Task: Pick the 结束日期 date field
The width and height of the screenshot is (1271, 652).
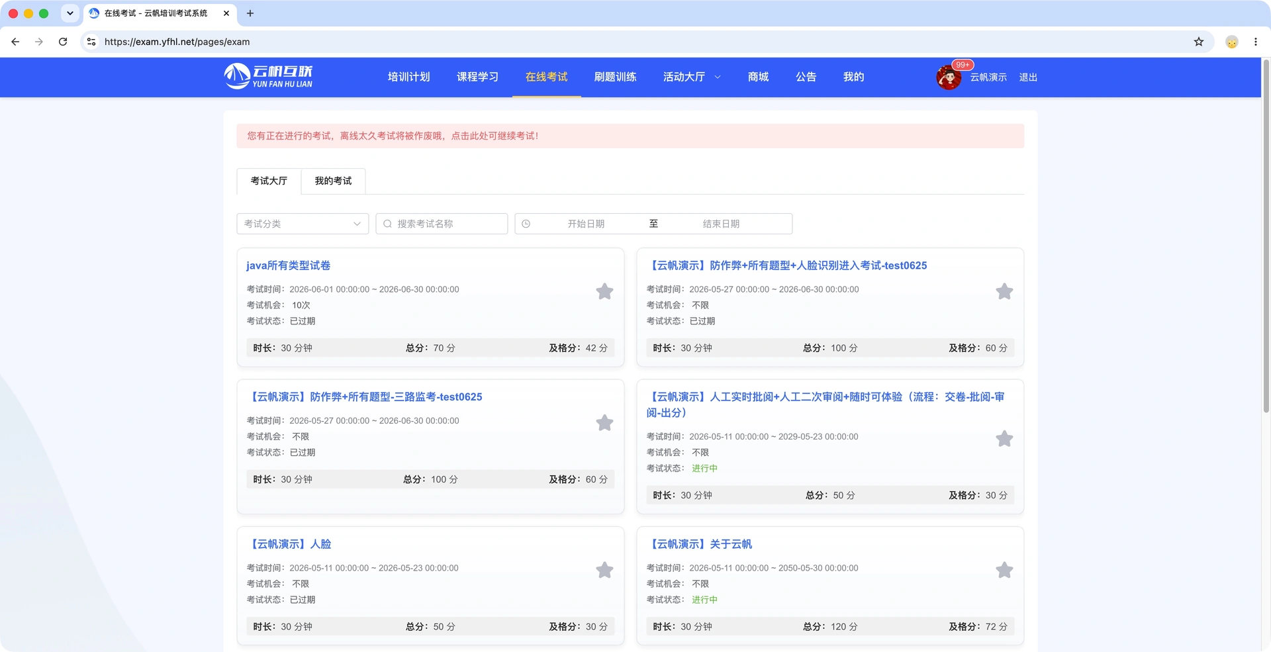Action: point(721,224)
